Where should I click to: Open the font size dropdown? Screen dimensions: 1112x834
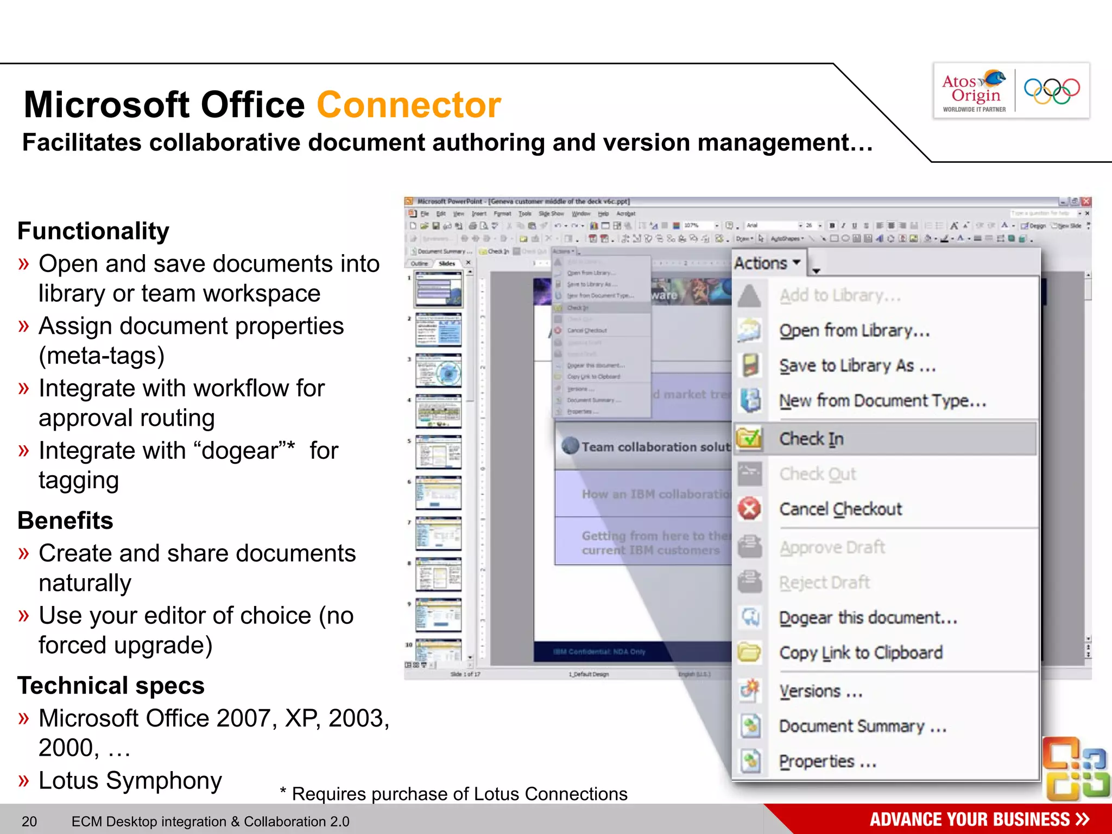point(820,225)
